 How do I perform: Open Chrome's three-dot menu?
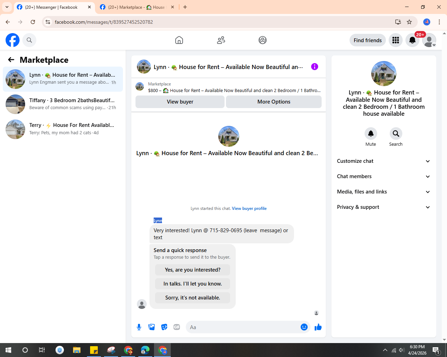[439, 22]
